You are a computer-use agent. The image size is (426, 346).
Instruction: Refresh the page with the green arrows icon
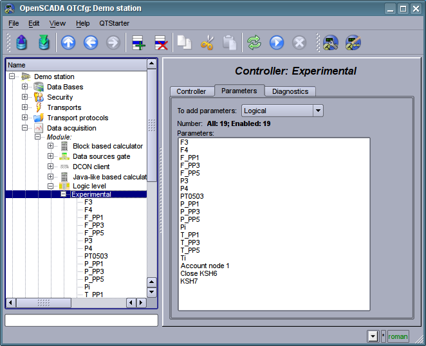pos(254,42)
